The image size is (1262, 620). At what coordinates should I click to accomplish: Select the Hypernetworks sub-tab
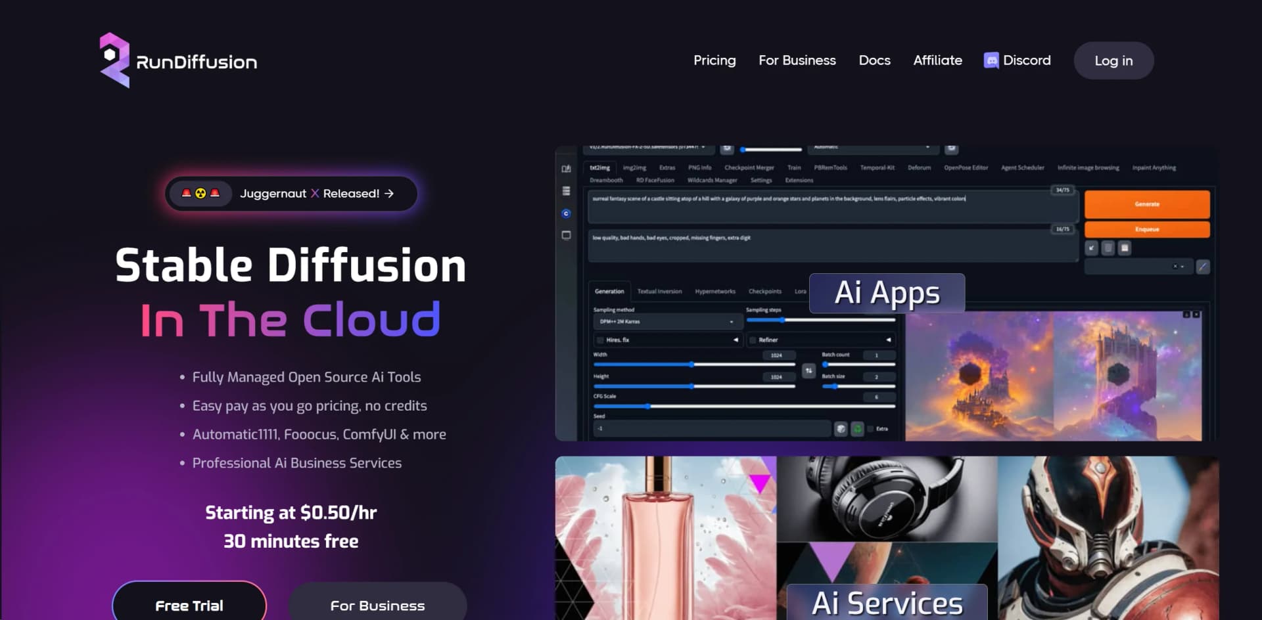(715, 292)
